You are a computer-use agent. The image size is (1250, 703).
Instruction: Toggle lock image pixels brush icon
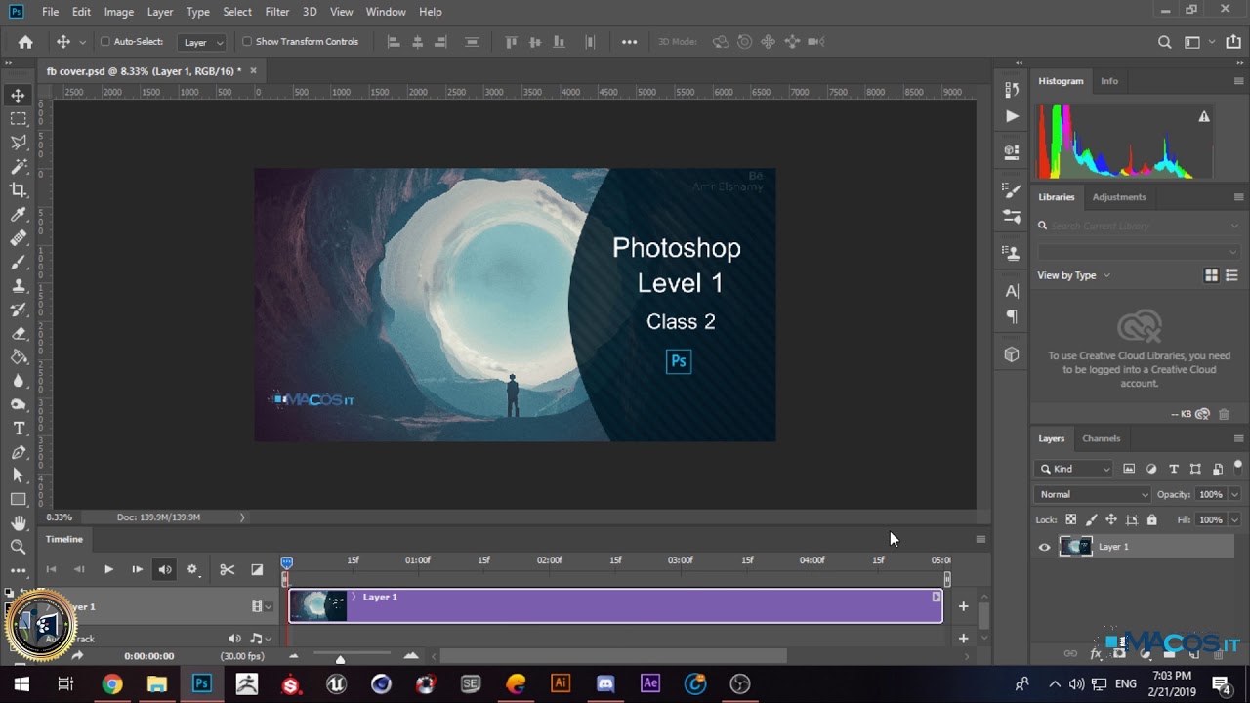(x=1092, y=520)
